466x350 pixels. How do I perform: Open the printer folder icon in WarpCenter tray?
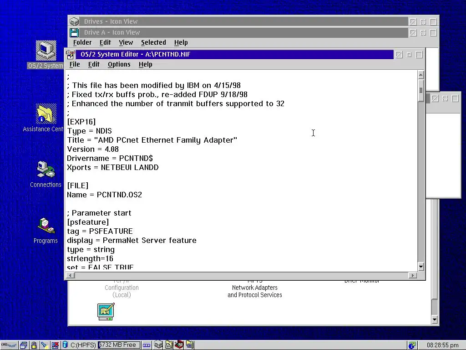coord(169,345)
